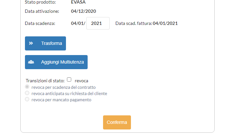234x137 pixels.
Task: Click the invoice due date 04/01/2021
Action: (x=165, y=24)
